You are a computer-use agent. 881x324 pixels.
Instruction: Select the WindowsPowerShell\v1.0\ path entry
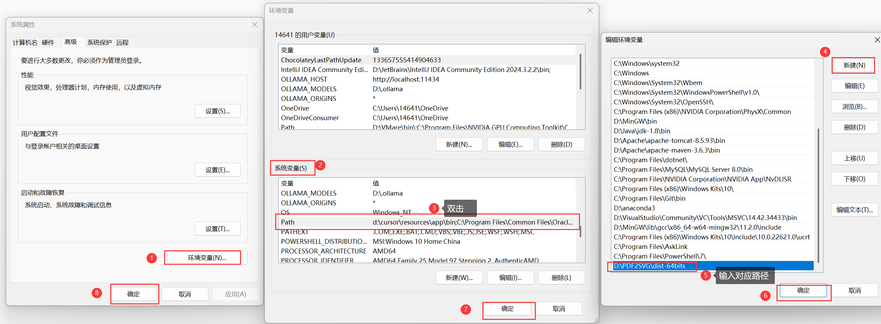713,92
